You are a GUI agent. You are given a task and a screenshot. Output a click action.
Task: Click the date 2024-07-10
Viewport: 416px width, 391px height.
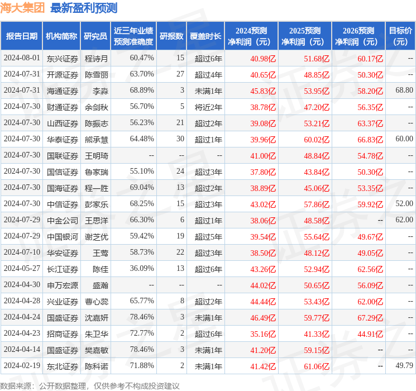tap(22, 252)
